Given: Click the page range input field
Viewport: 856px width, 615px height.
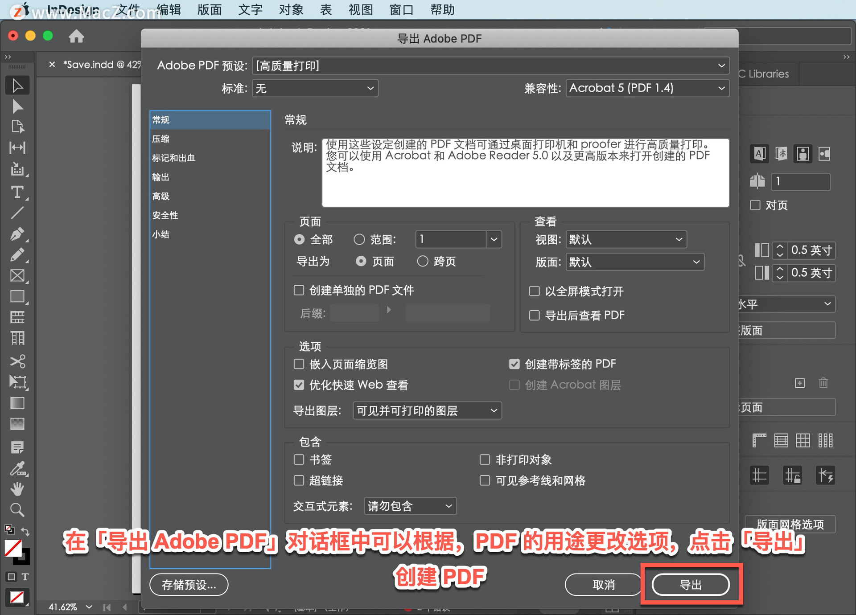Looking at the screenshot, I should [x=451, y=239].
